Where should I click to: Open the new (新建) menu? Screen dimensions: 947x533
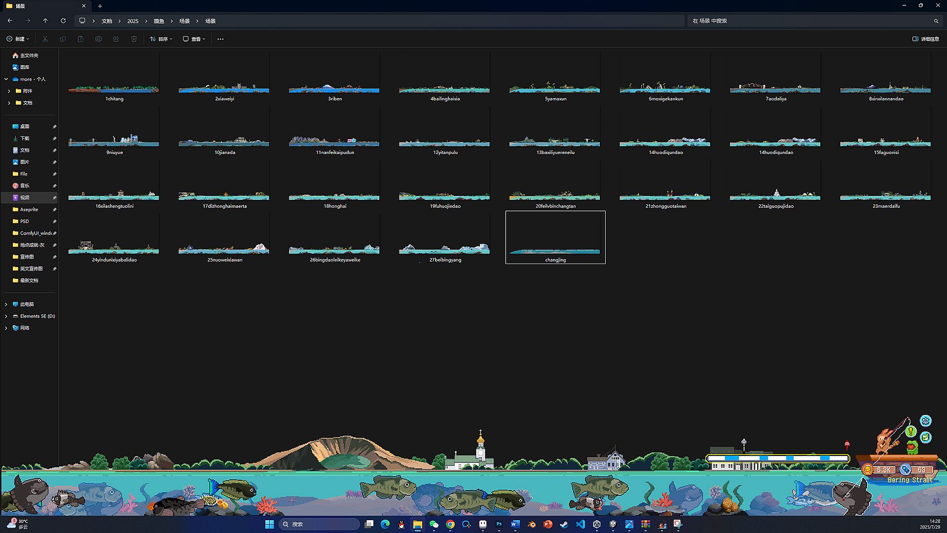(18, 39)
